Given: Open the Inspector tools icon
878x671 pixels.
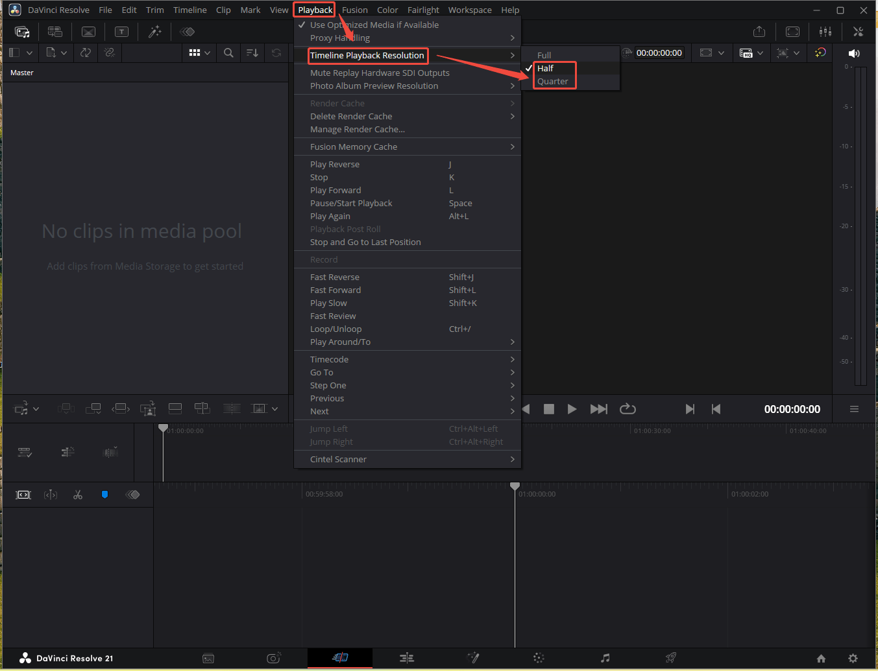Looking at the screenshot, I should tap(858, 32).
